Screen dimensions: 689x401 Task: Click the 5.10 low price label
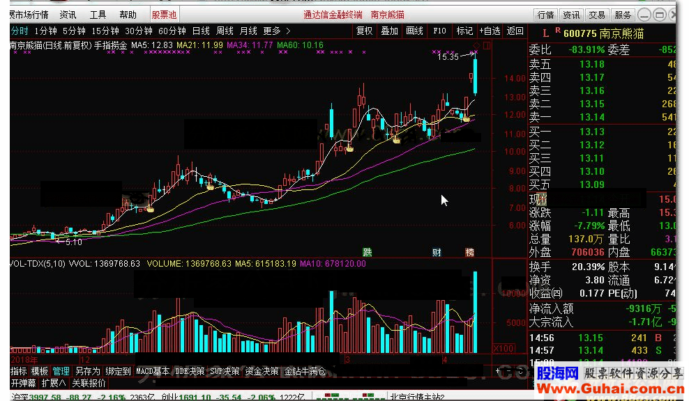click(x=73, y=242)
